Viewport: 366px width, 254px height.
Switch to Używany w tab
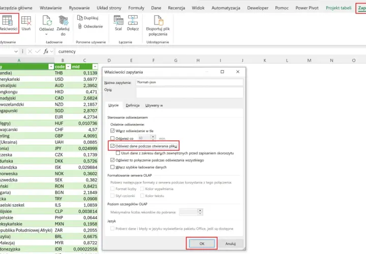[154, 106]
